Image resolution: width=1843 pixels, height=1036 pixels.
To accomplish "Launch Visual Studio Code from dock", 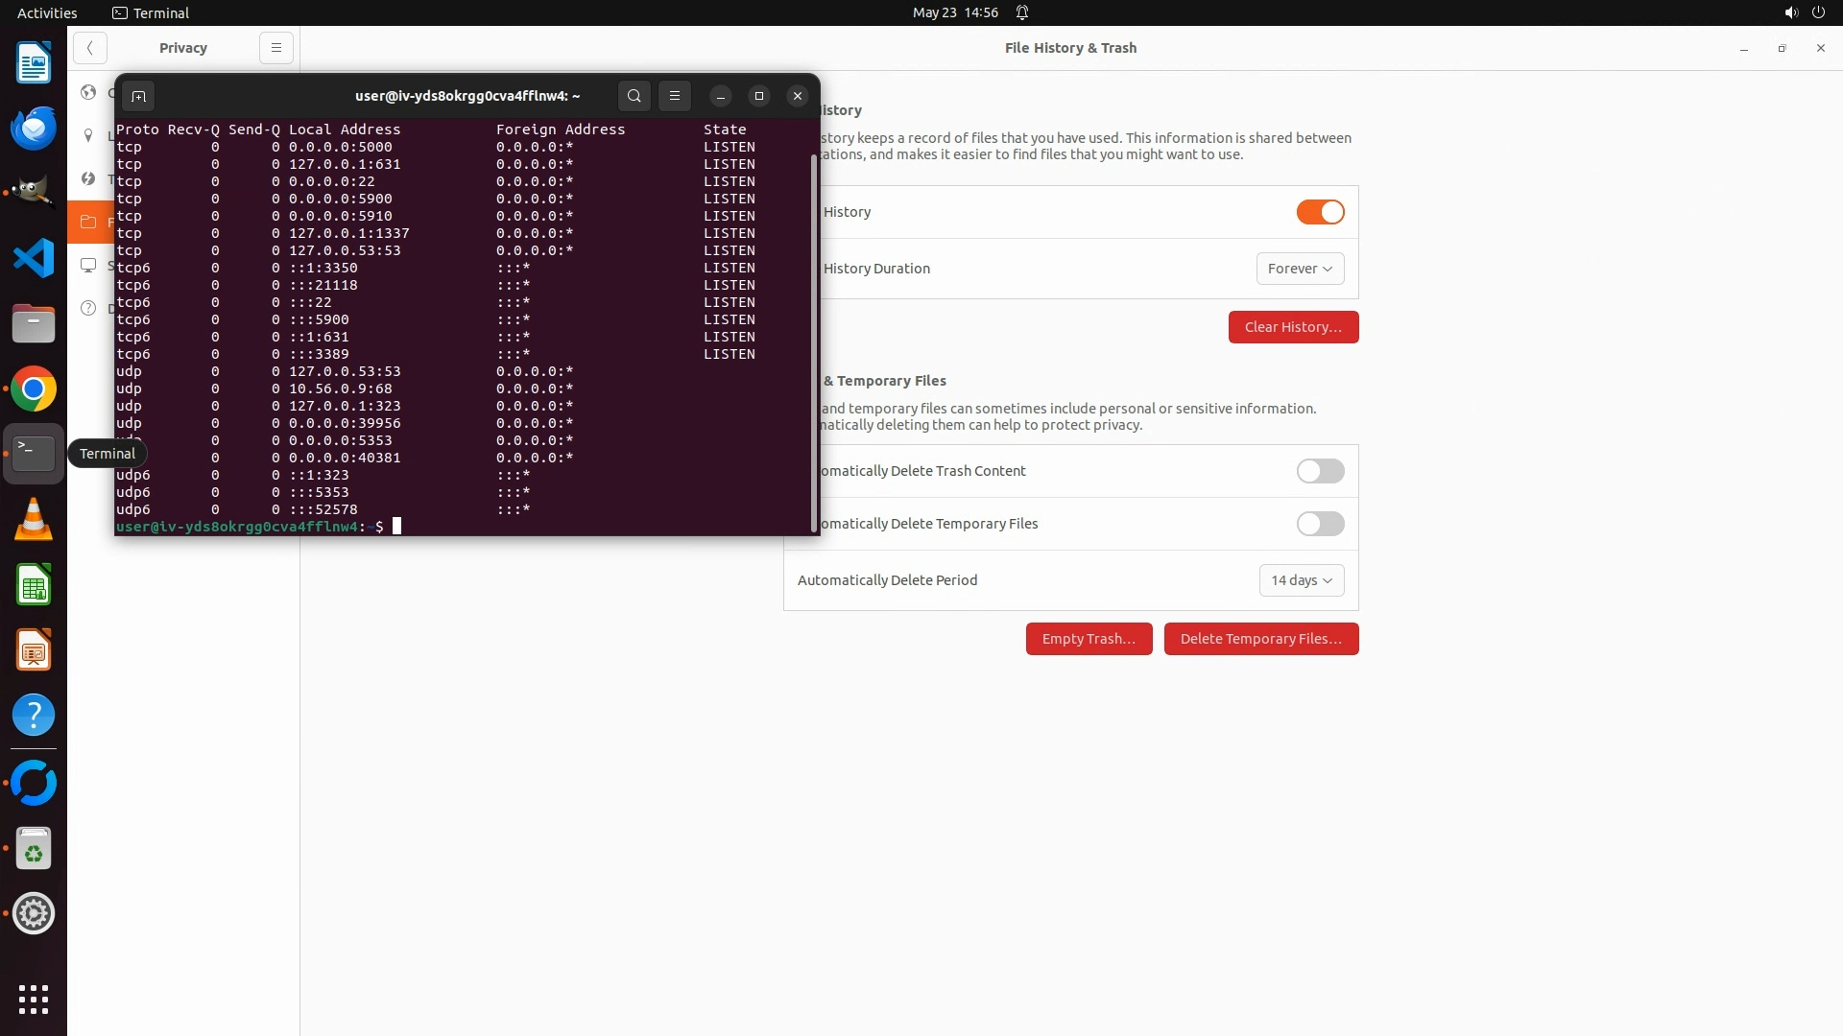I will point(34,259).
